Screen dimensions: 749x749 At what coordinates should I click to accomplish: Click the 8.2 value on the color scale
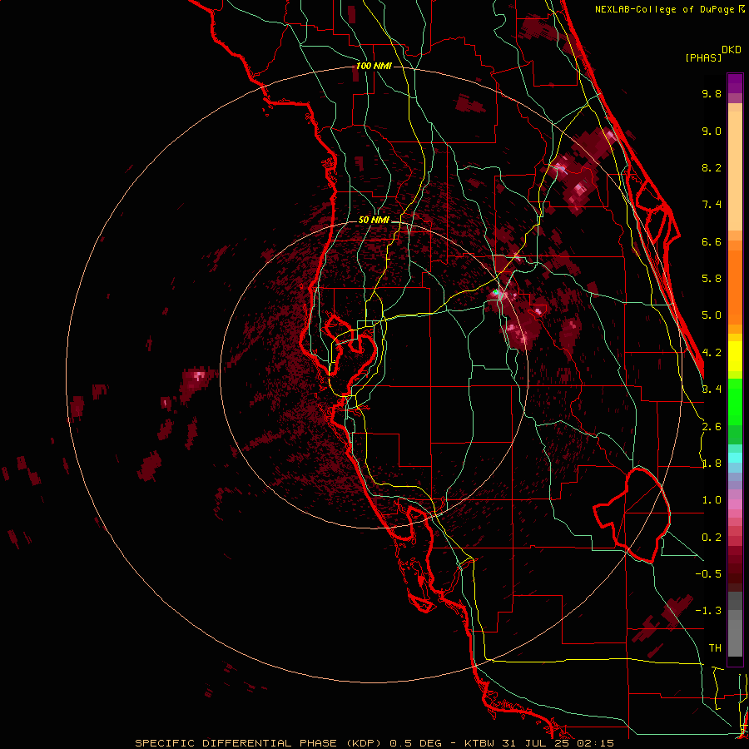[712, 167]
